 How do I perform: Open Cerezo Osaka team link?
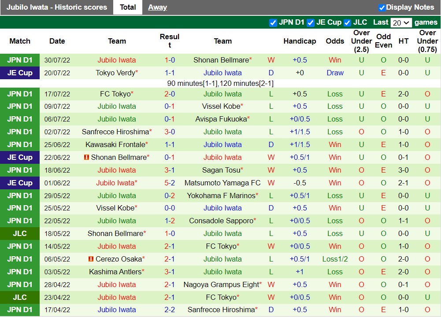point(119,259)
